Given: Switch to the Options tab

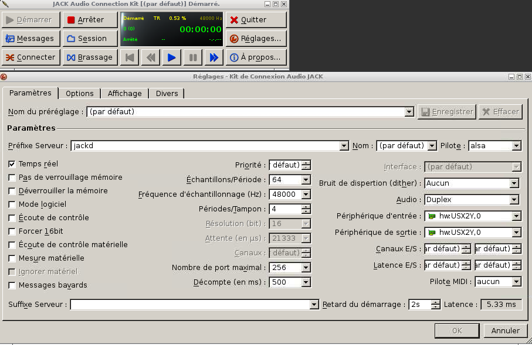Looking at the screenshot, I should 79,94.
